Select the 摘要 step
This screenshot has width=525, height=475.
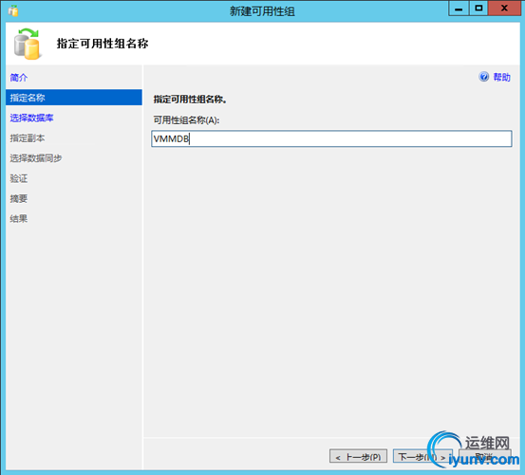pyautogui.click(x=19, y=198)
